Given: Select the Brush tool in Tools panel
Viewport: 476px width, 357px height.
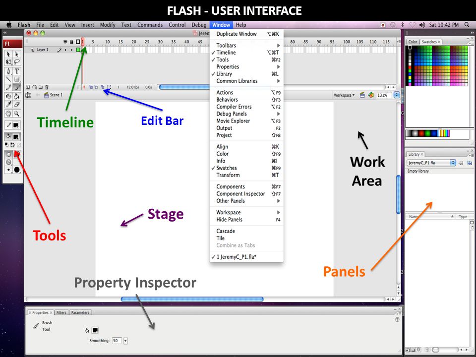Looking at the screenshot, I should click(17, 87).
